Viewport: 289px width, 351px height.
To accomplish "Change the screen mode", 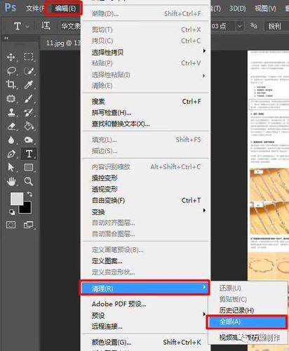I will click(x=29, y=225).
